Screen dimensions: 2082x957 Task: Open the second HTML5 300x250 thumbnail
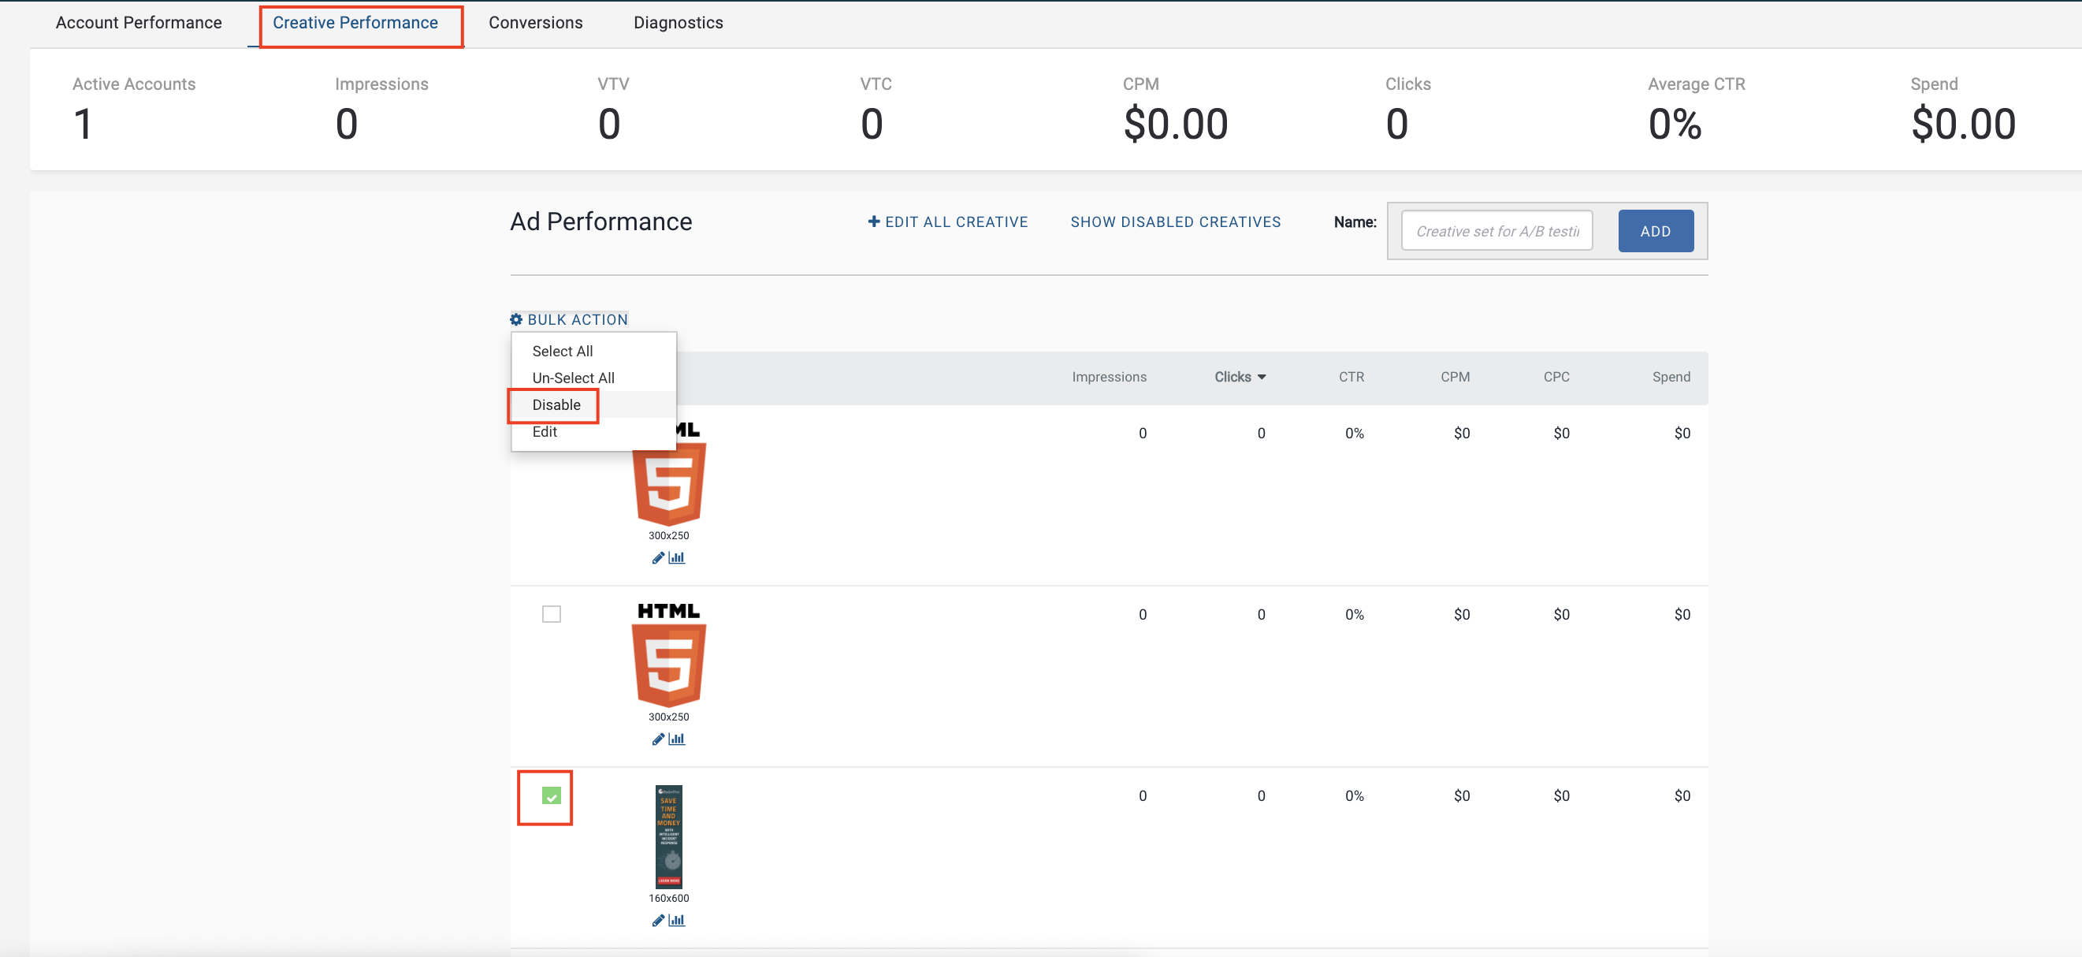click(x=668, y=656)
